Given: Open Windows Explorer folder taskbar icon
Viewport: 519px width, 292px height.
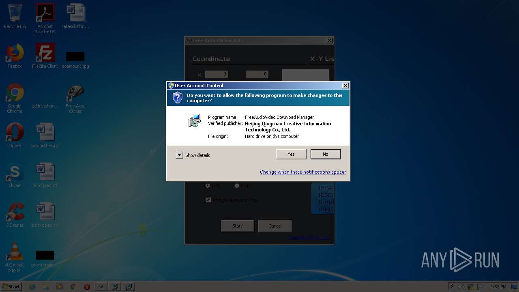Looking at the screenshot, I should pos(46,287).
